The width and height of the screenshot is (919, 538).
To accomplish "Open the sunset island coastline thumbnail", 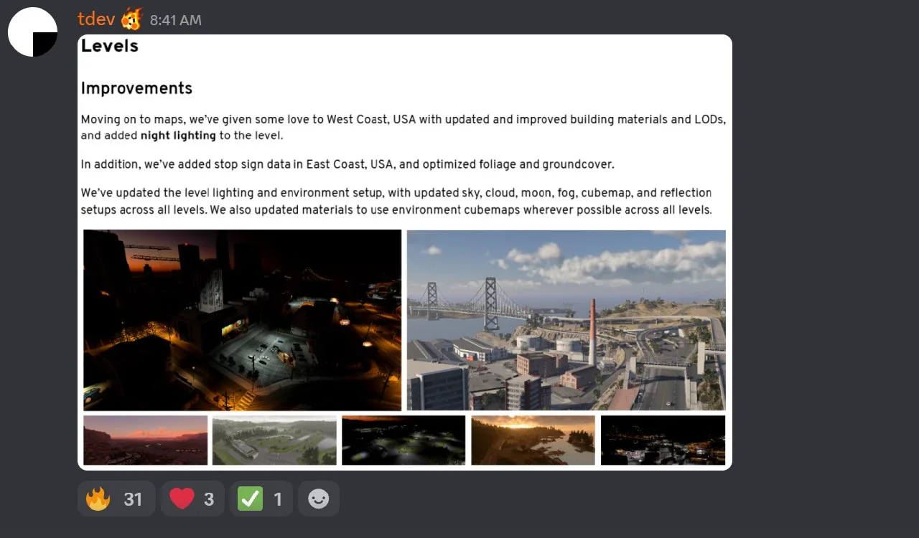I will point(533,440).
